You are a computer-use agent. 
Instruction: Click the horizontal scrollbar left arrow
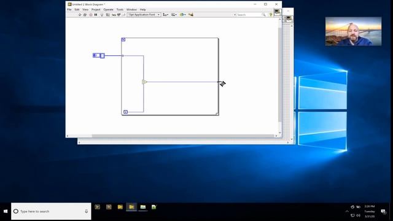coord(67,136)
